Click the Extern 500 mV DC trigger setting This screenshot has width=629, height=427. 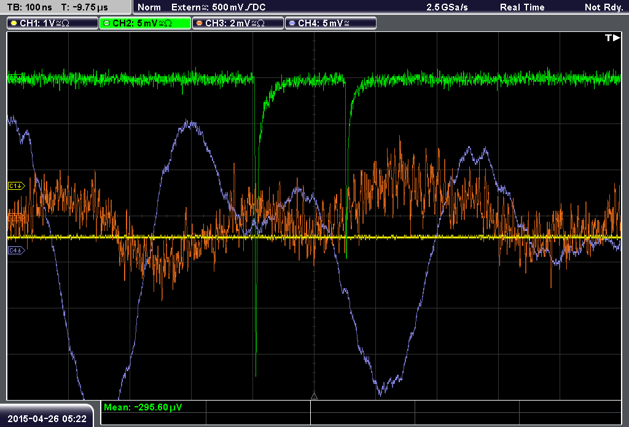click(x=218, y=7)
